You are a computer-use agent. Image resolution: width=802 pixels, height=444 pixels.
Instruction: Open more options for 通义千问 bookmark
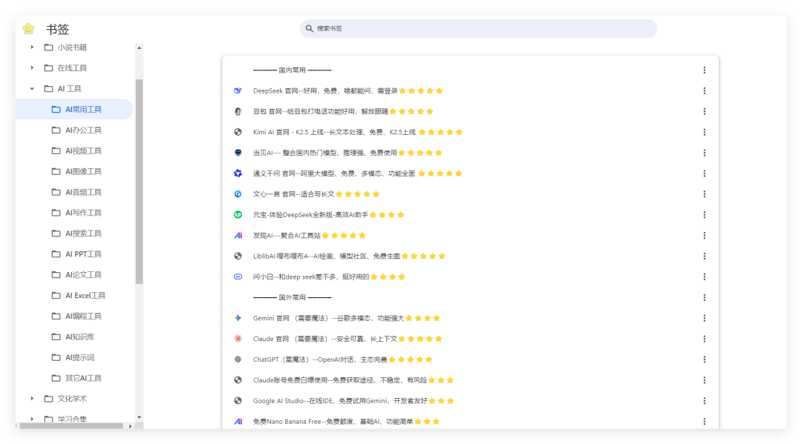click(x=704, y=173)
